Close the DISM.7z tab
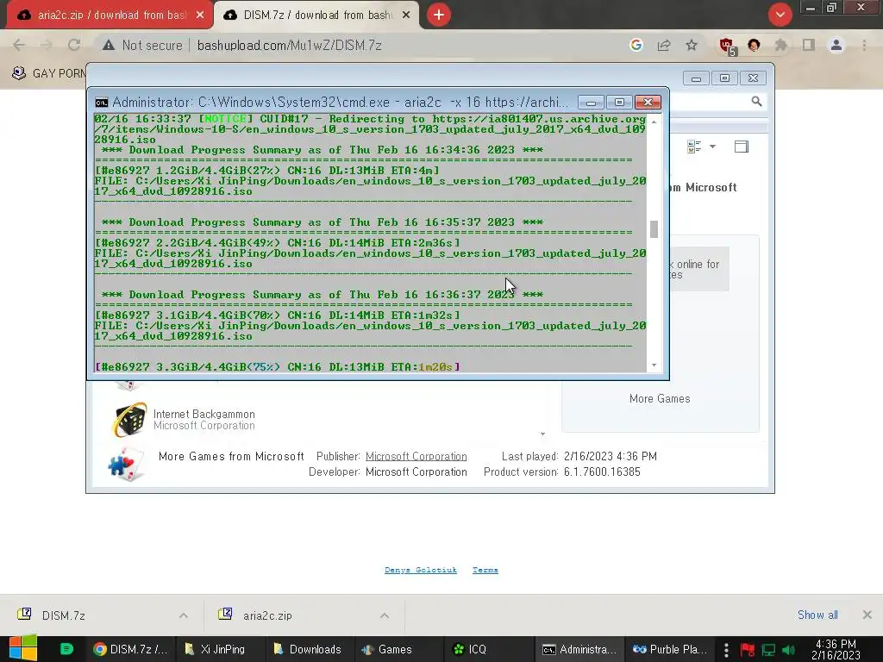883x662 pixels. [406, 16]
